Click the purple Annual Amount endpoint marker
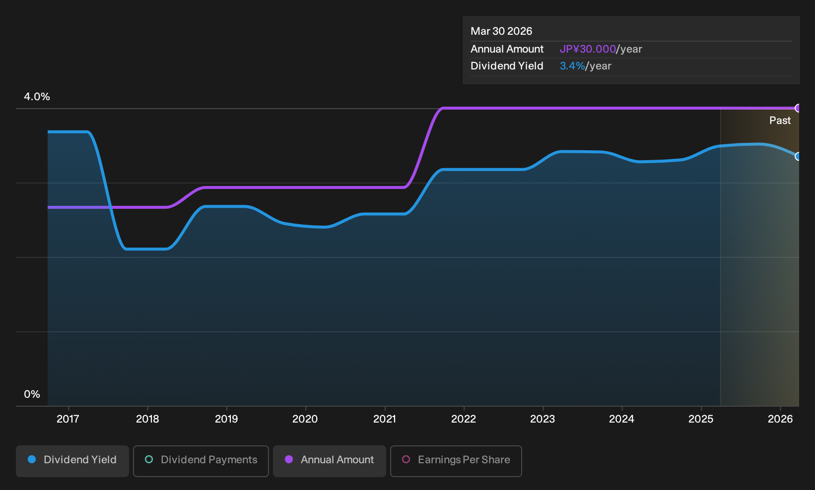Screen dimensions: 815x490 [798, 108]
